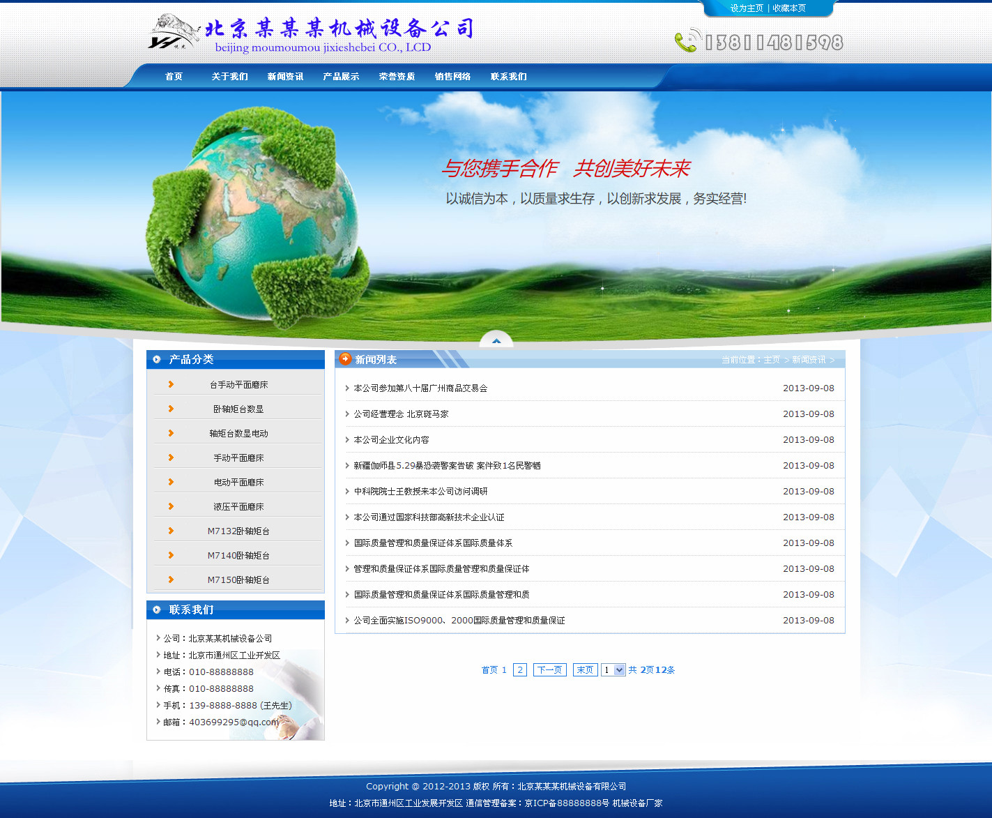Click 设为主页 link at top right
The height and width of the screenshot is (818, 992).
pos(747,8)
